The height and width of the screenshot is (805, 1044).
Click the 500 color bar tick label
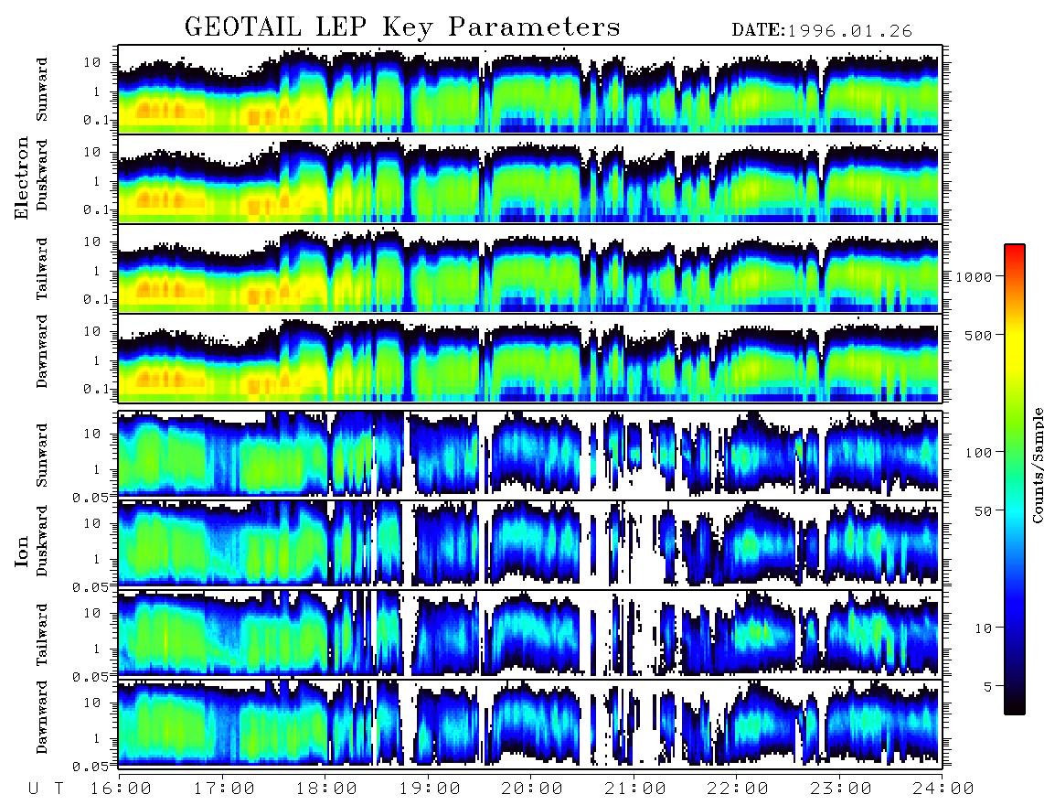pyautogui.click(x=979, y=335)
